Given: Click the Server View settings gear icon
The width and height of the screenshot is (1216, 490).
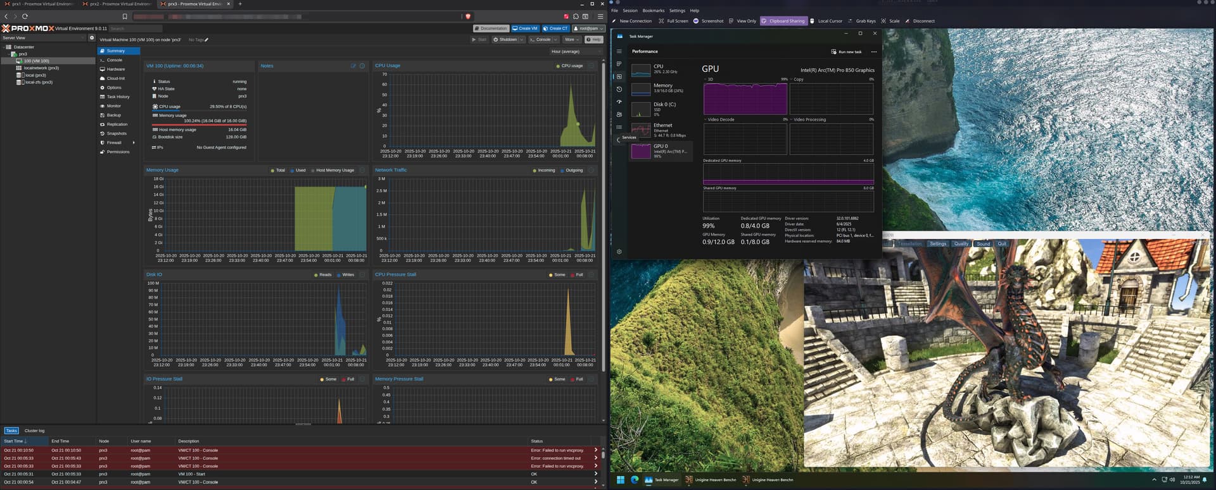Looking at the screenshot, I should click(x=92, y=38).
